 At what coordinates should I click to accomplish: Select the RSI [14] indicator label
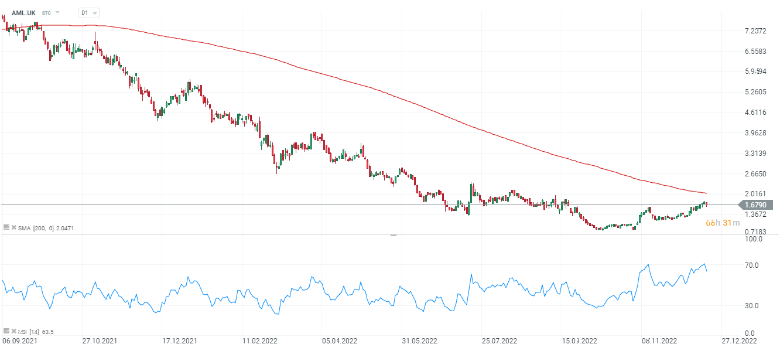click(33, 332)
